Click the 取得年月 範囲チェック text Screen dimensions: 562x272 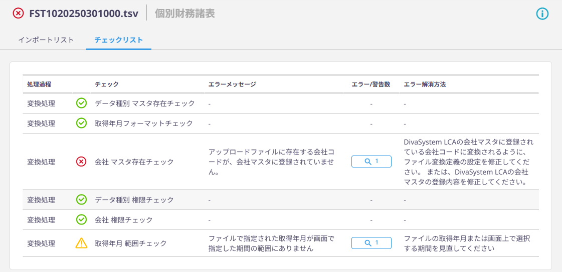(x=131, y=243)
